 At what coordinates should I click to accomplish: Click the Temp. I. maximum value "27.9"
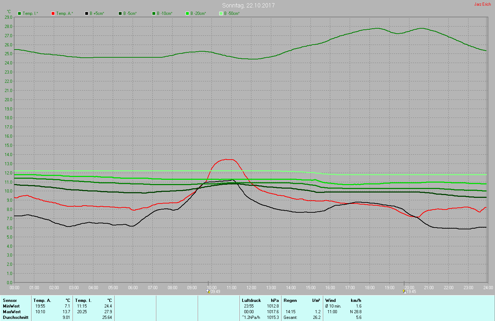tap(108, 312)
